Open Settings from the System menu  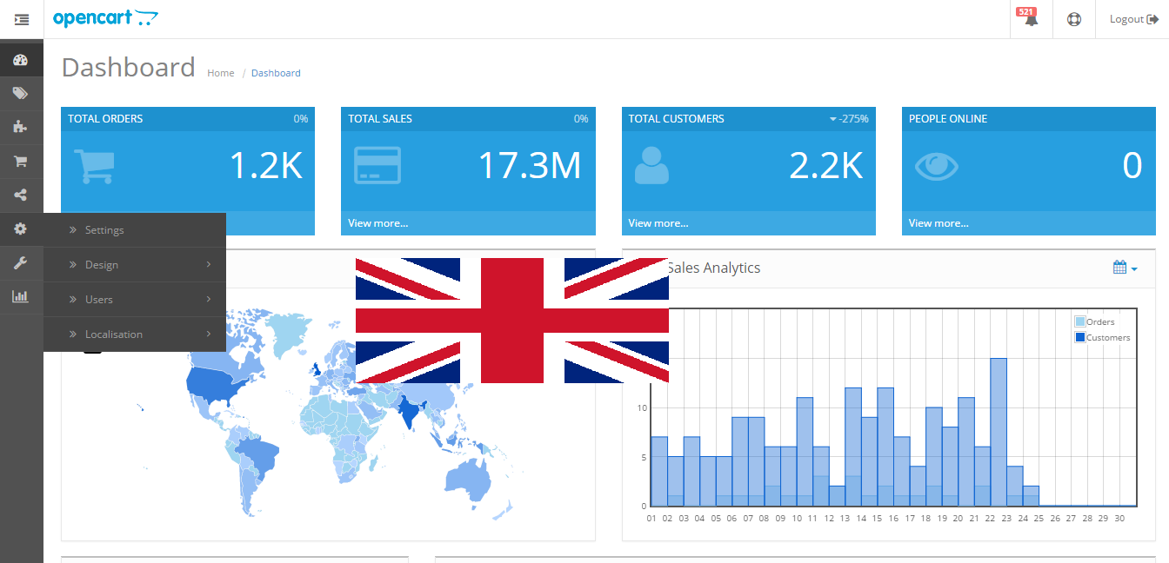(105, 229)
